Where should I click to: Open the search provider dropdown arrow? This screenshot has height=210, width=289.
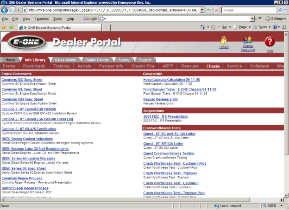[285, 10]
